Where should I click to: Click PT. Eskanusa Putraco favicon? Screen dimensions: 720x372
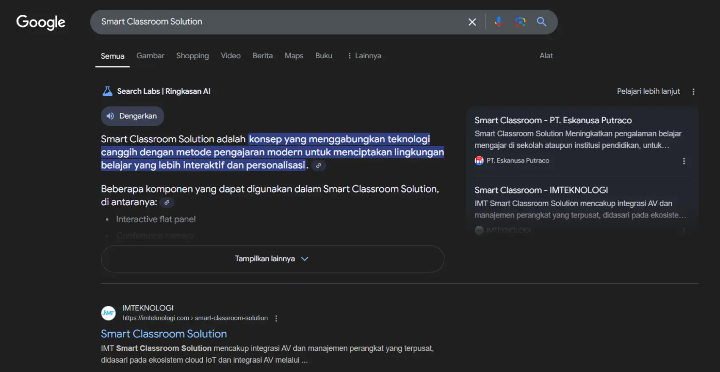(x=479, y=160)
